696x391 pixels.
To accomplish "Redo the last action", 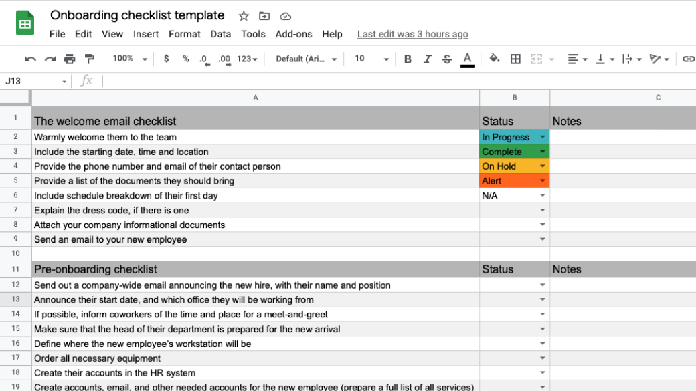I will tap(50, 59).
